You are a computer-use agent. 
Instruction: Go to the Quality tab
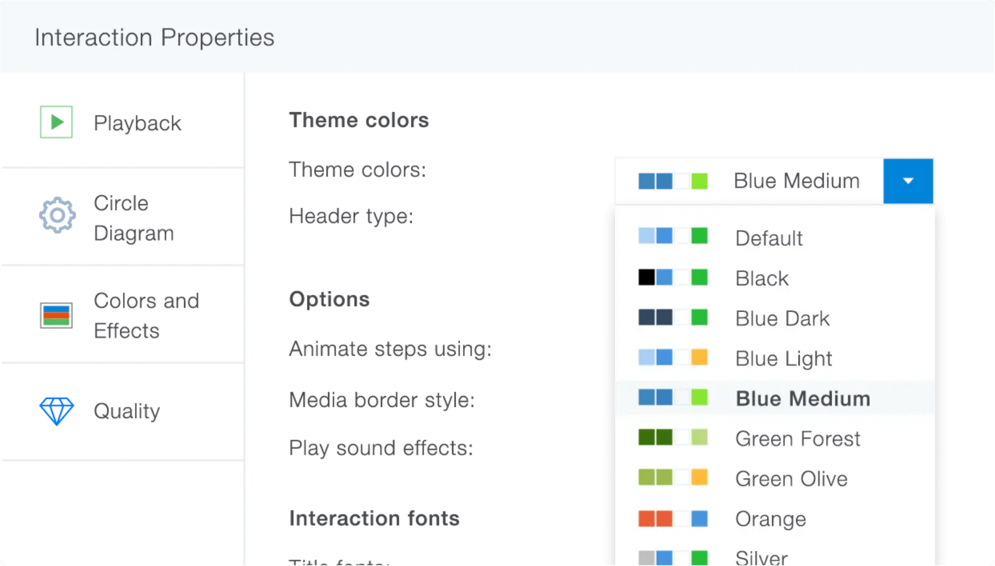[127, 411]
